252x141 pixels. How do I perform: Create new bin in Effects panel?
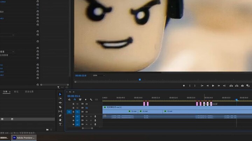click(x=47, y=130)
